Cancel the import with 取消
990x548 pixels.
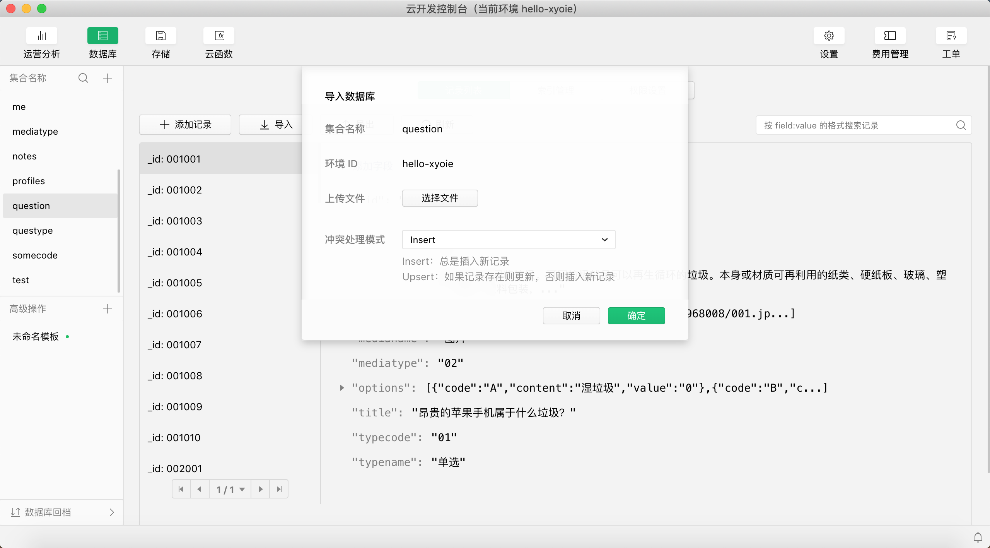[571, 316]
